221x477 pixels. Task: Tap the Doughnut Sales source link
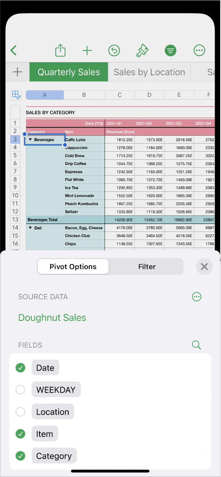[52, 318]
